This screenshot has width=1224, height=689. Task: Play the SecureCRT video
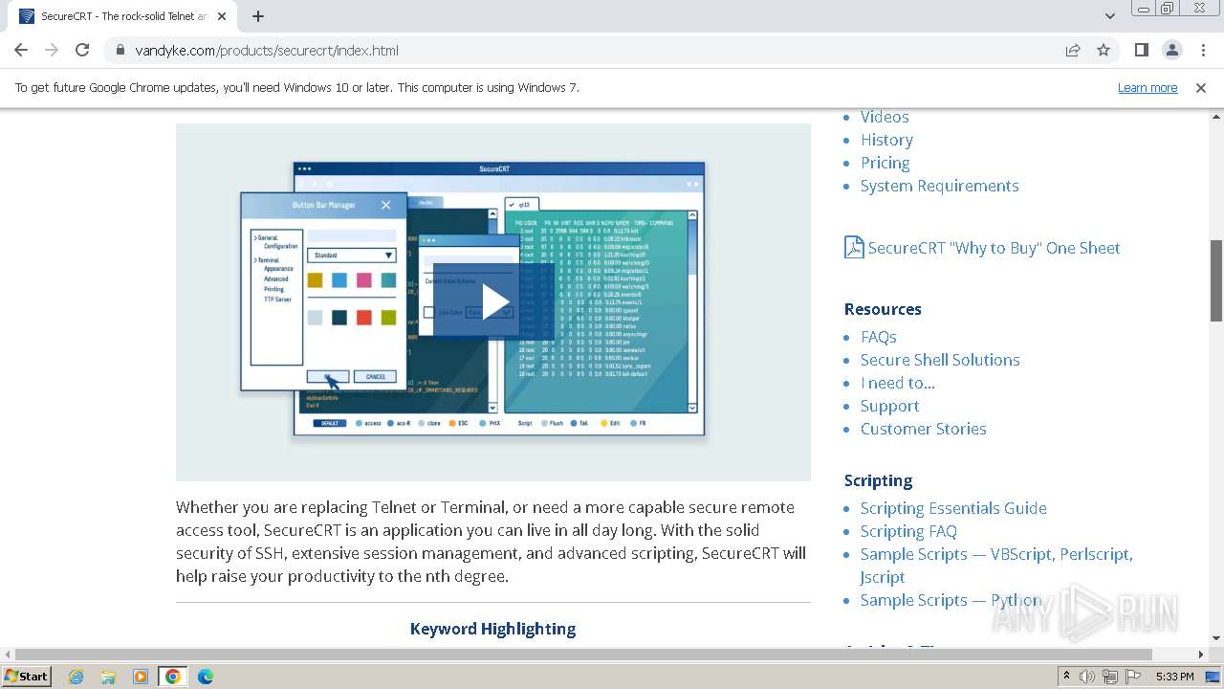tap(493, 301)
